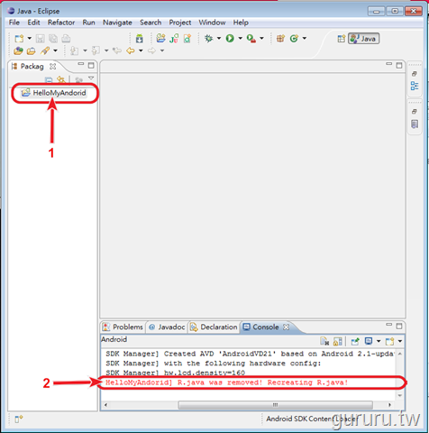Select the Java perspective button
The width and height of the screenshot is (429, 433).
[364, 39]
